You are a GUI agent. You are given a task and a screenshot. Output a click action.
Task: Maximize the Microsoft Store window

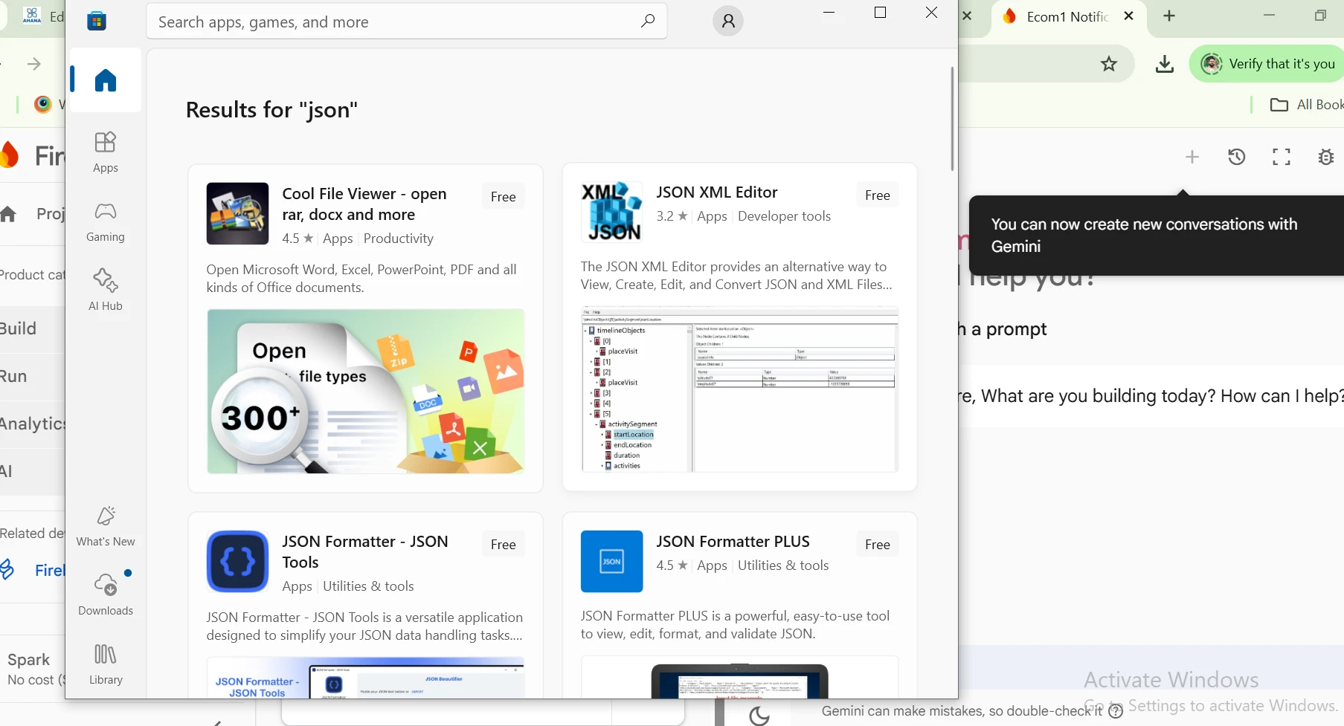click(881, 13)
